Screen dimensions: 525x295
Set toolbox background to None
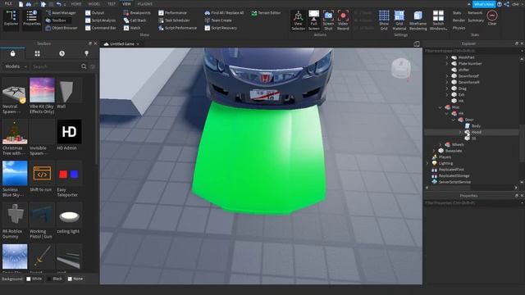(x=75, y=279)
